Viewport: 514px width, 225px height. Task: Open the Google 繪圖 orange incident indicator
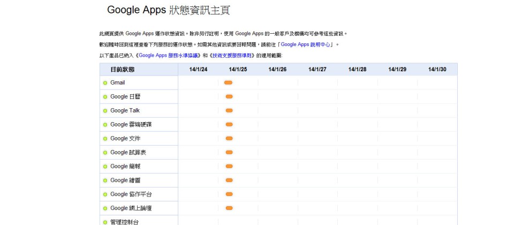(229, 180)
